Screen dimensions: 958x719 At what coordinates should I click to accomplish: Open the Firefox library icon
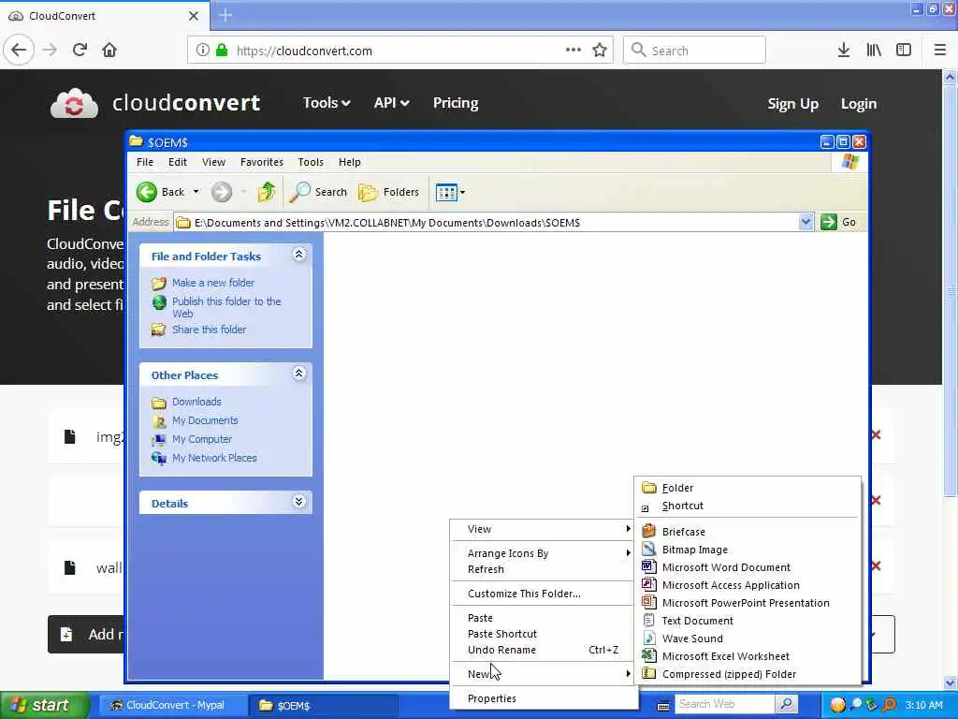[874, 51]
